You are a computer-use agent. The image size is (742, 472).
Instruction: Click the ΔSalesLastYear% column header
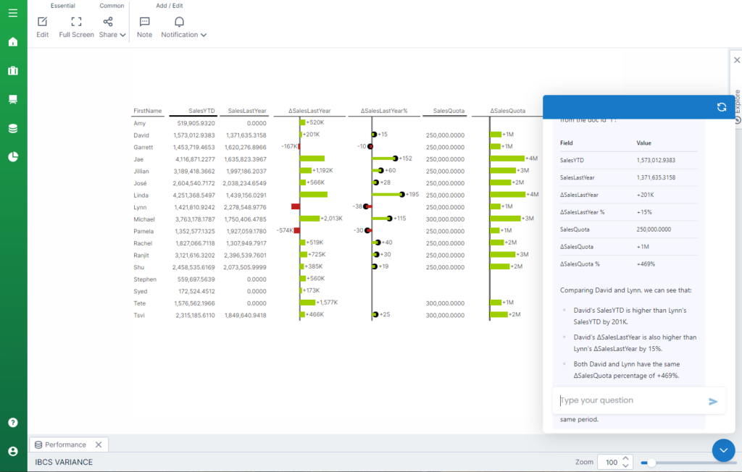pyautogui.click(x=384, y=111)
